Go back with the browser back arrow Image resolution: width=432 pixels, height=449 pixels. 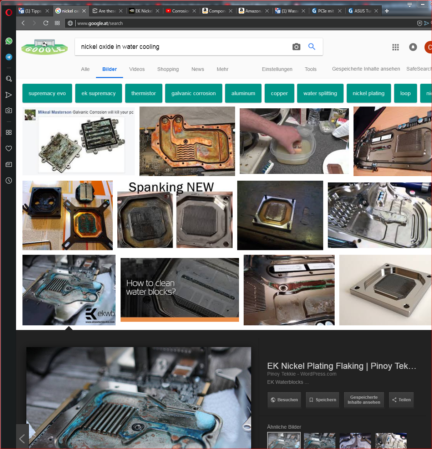[23, 23]
